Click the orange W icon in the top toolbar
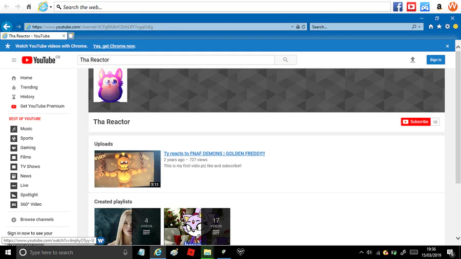 [453, 7]
